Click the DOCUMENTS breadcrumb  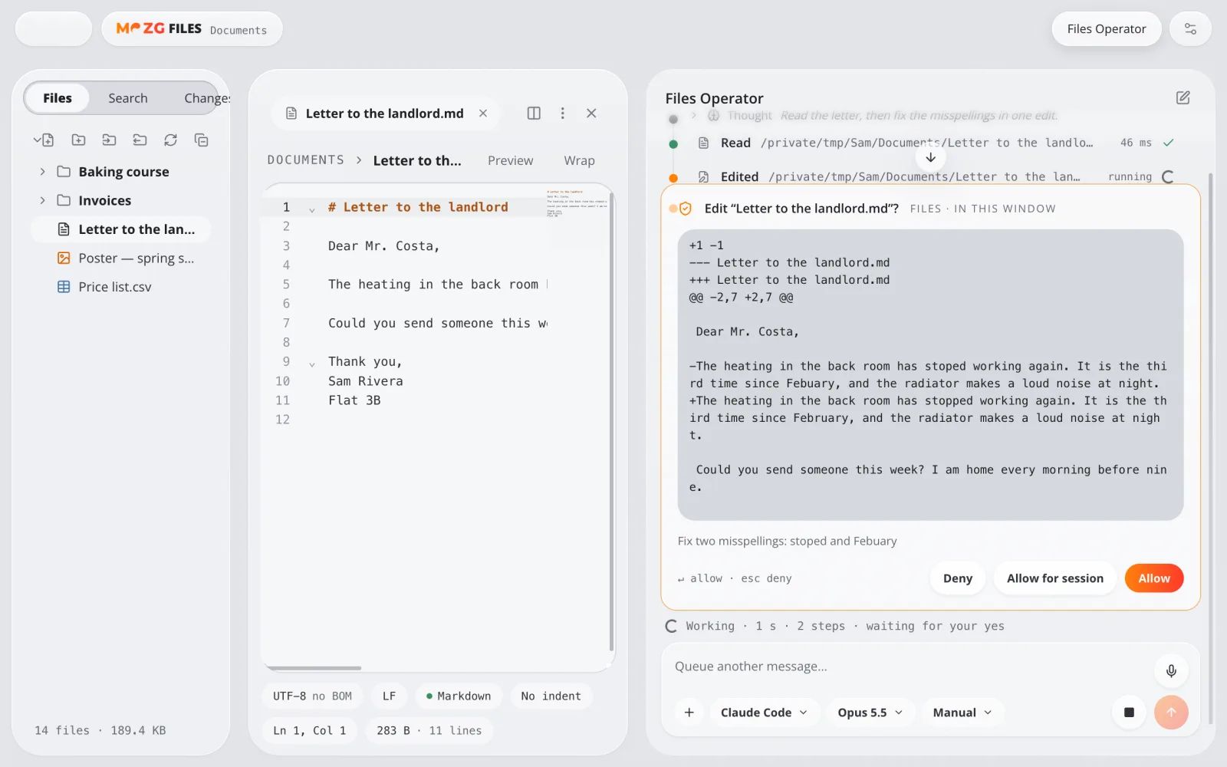coord(306,160)
